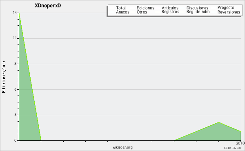245x151 pixels.
Task: Click the chart title XDnoperxD
Action: (48, 6)
